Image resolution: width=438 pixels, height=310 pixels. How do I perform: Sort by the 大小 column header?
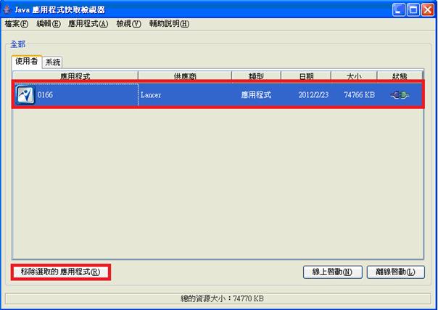(x=353, y=76)
